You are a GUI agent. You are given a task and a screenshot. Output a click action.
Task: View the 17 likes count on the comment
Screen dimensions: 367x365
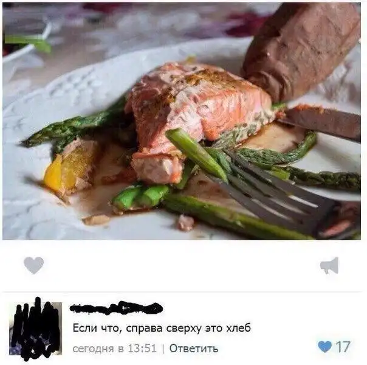pyautogui.click(x=343, y=347)
